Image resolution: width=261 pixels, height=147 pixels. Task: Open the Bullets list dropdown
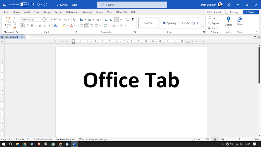85,20
